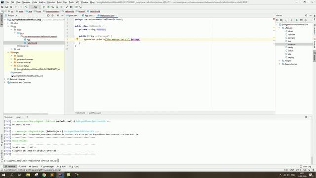Expand the Dependencies node in the Maven panel
Viewport: 316px width, 178px height.
pos(279,64)
